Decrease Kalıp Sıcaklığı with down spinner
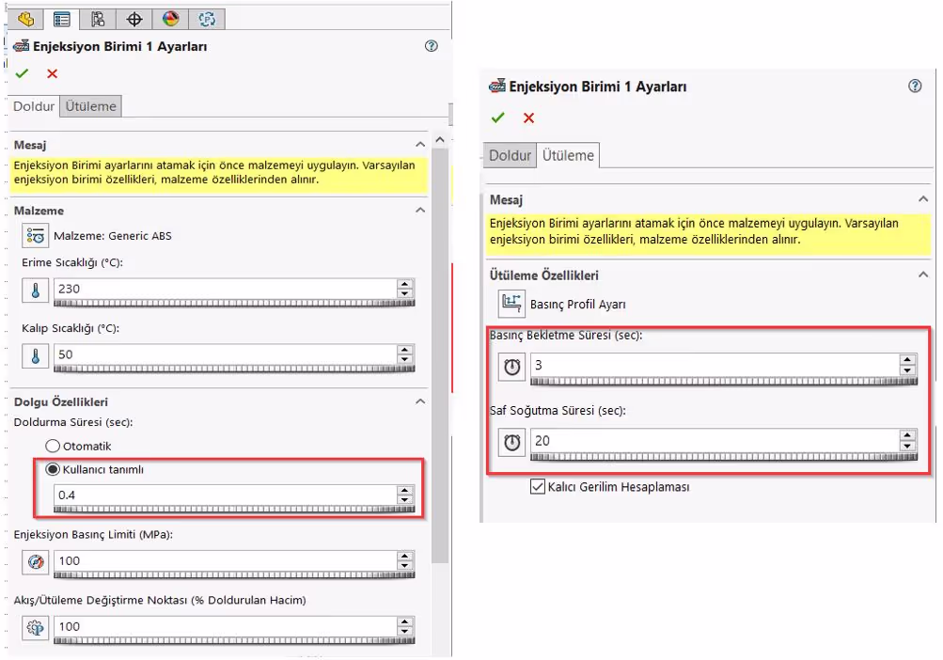 (x=405, y=359)
